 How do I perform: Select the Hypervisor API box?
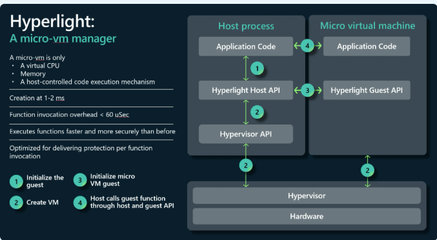click(x=246, y=134)
